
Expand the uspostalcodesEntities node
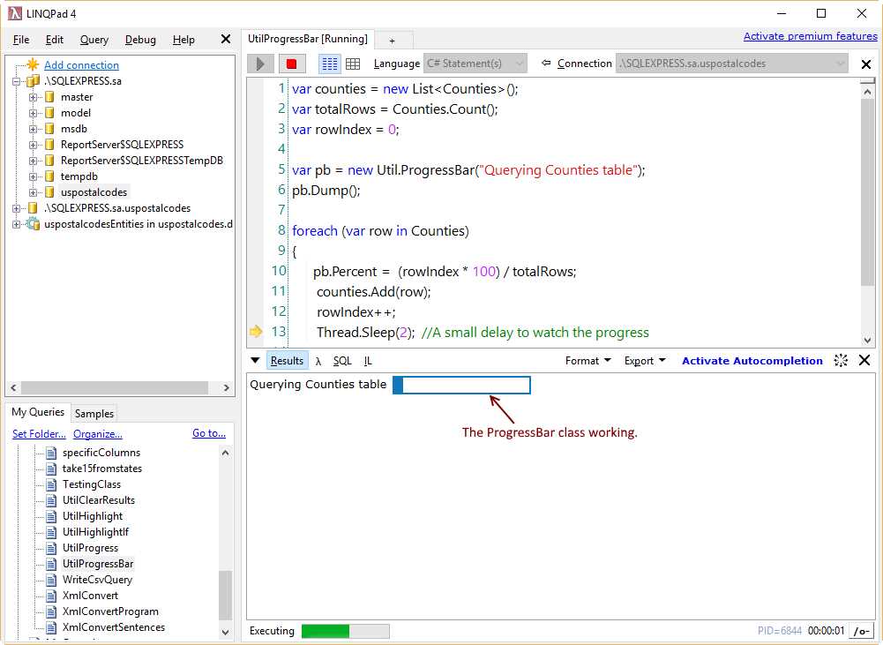(x=17, y=223)
